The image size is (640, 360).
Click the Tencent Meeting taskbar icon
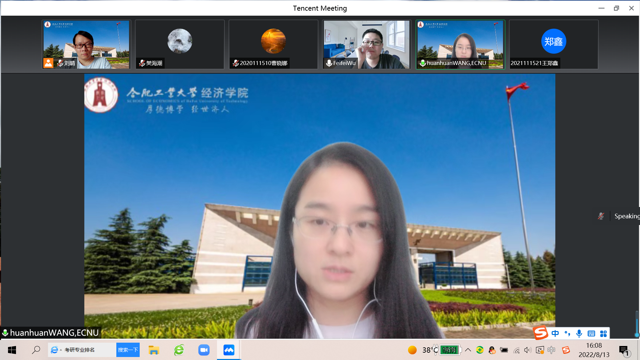point(229,350)
